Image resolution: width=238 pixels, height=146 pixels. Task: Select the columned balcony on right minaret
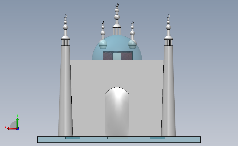pos(168,42)
